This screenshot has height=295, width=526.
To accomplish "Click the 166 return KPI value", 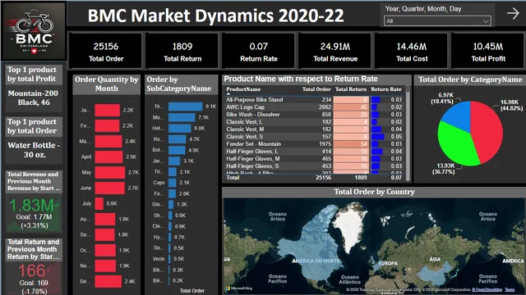I will (32, 270).
